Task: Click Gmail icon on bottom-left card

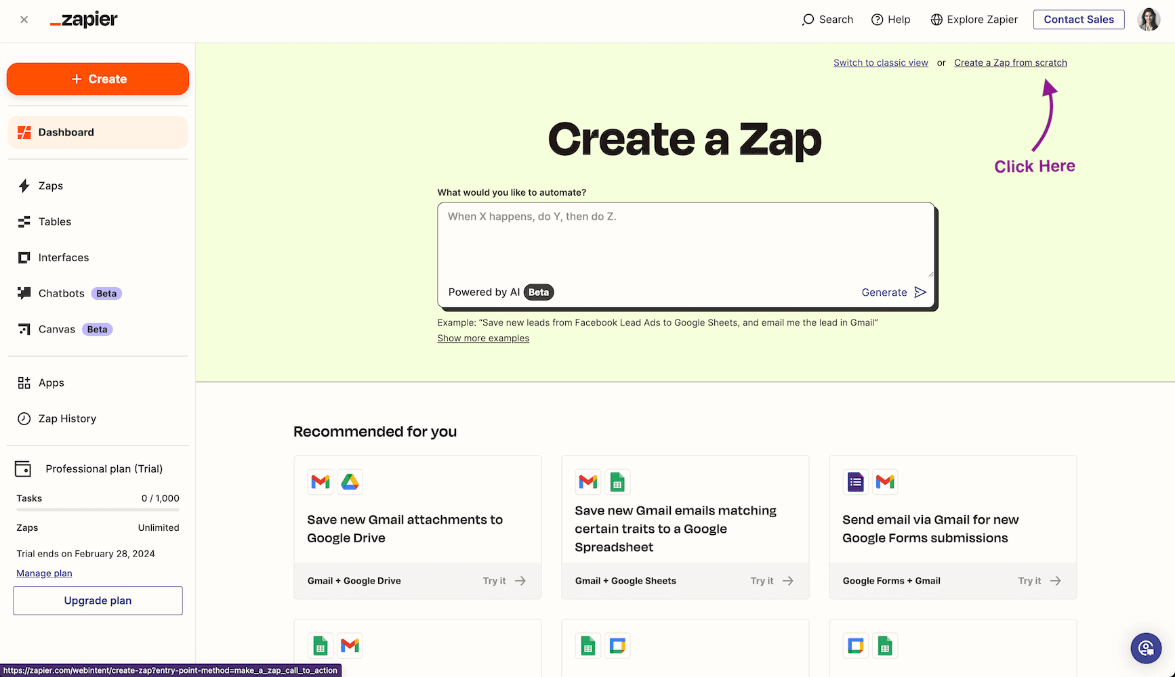Action: [350, 646]
